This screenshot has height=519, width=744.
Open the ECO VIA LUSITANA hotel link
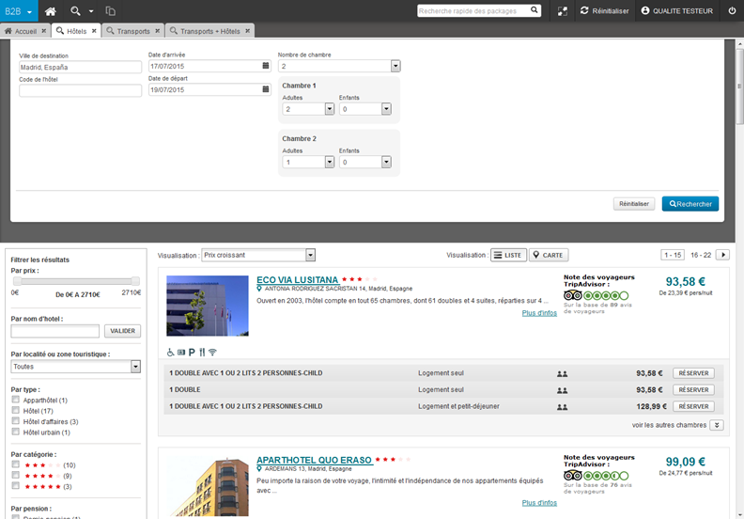297,279
